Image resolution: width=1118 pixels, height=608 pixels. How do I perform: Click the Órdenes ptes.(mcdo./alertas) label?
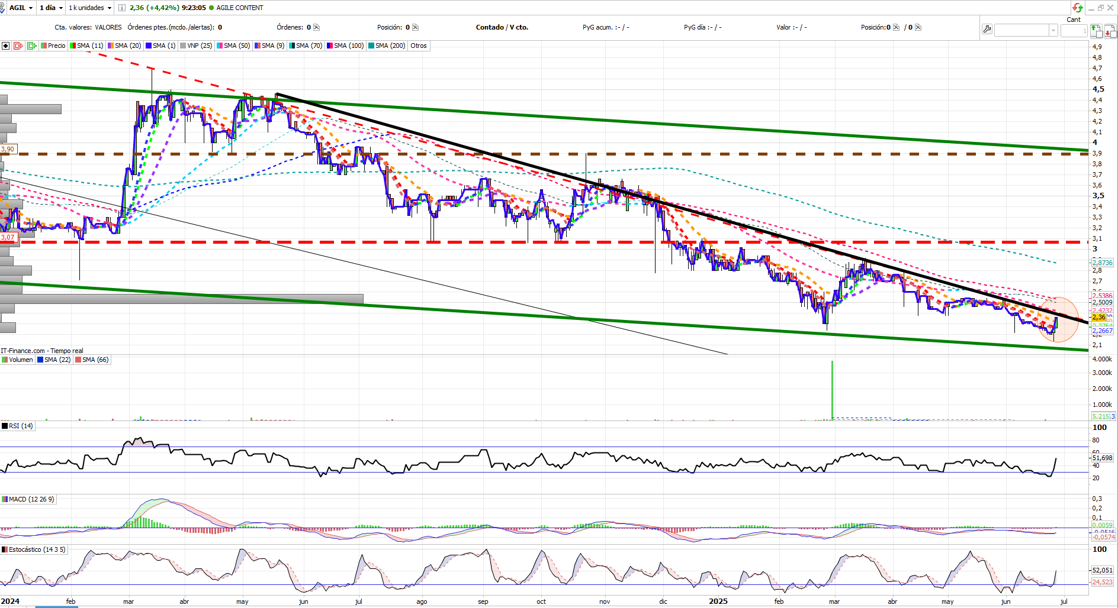click(x=171, y=27)
